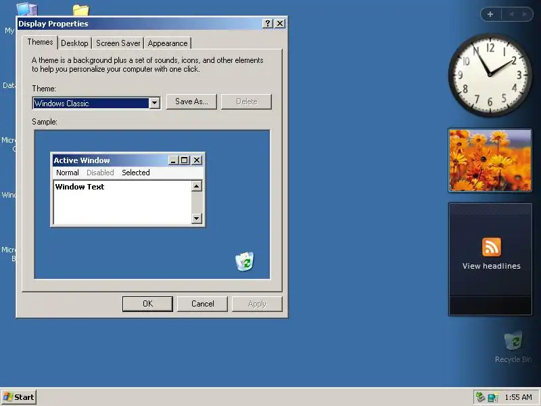Click the sidebar previous gadgets arrow
The height and width of the screenshot is (406, 541).
[511, 14]
